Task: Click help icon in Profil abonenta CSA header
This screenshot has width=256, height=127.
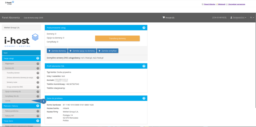Action: 144,66
